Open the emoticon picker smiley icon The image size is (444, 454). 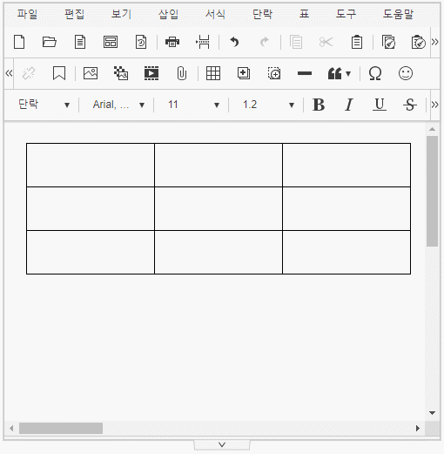click(406, 73)
